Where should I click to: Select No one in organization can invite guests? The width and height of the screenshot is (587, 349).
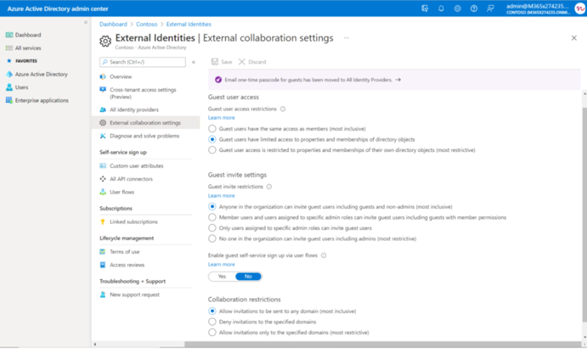[x=212, y=238]
